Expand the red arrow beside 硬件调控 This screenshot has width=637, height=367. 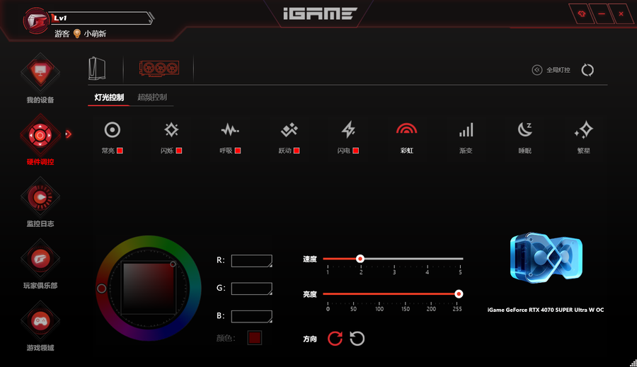point(68,134)
